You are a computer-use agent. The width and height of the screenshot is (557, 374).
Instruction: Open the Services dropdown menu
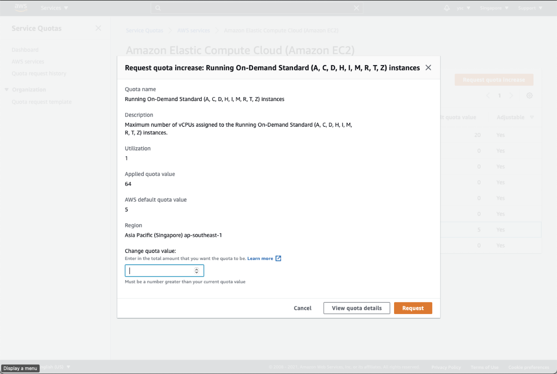[x=54, y=8]
